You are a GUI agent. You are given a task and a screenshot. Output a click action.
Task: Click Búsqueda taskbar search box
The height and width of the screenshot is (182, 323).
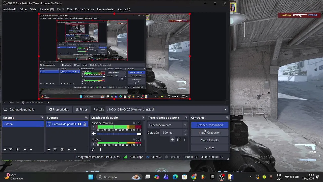(x=119, y=177)
